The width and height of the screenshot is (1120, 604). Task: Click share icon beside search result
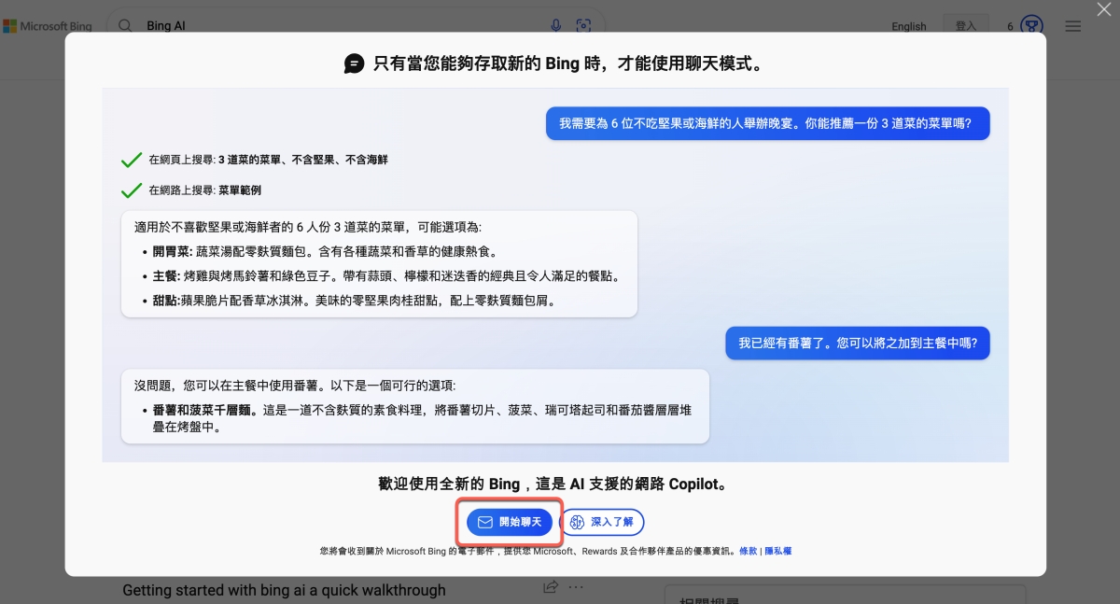coord(551,587)
